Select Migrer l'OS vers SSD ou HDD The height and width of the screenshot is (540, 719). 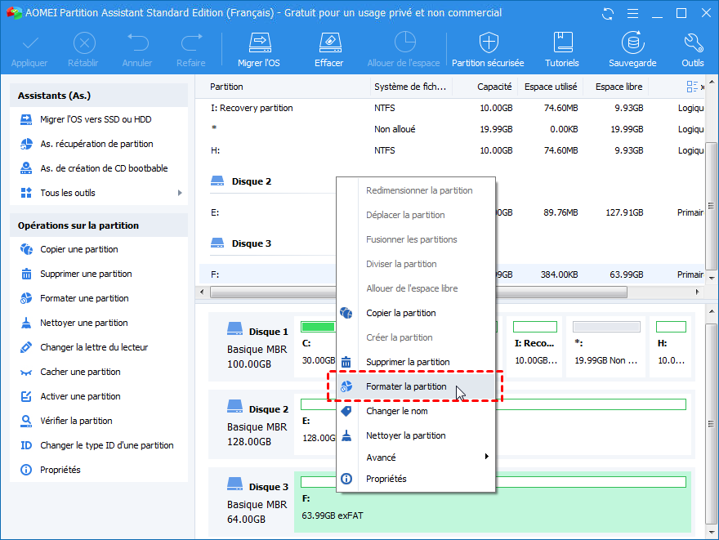pos(96,119)
